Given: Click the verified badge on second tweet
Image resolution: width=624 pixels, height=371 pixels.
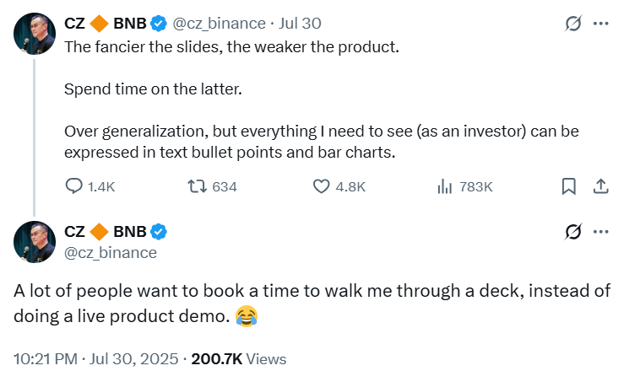Looking at the screenshot, I should (158, 232).
